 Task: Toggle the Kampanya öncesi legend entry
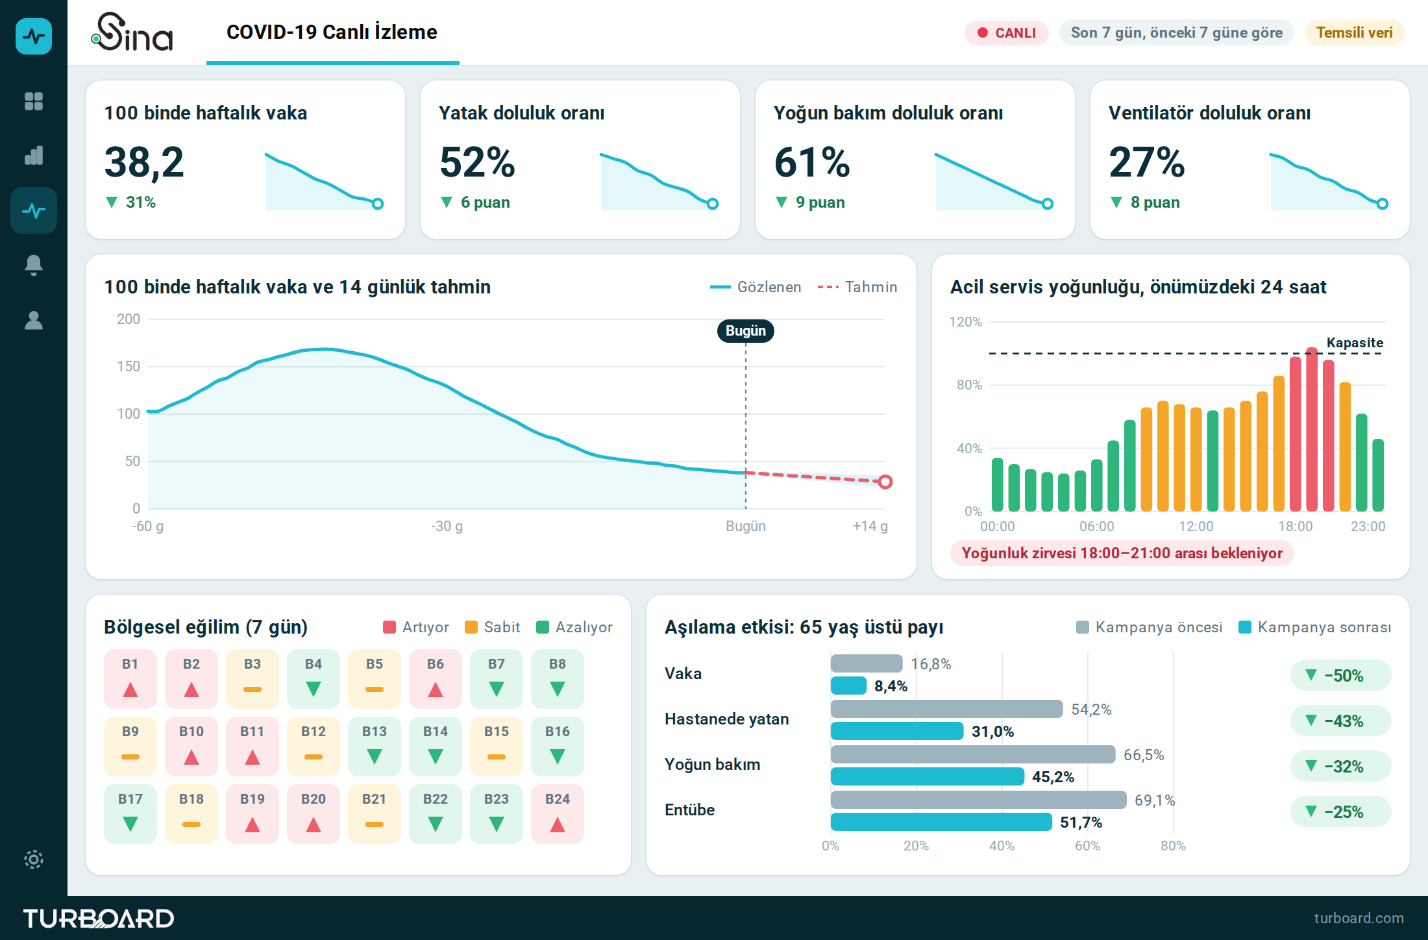(1149, 627)
